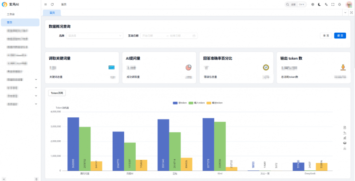Image resolution: width=355 pixels, height=181 pixels.
Task: Click the 提交 submit button
Action: (x=340, y=35)
